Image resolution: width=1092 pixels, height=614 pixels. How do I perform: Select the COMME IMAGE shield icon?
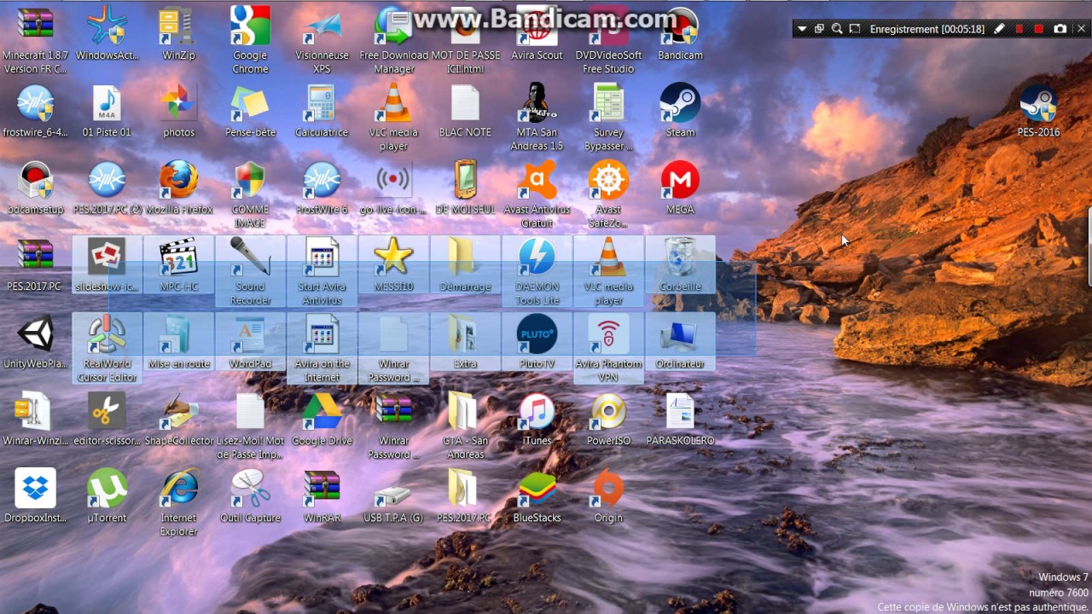point(250,180)
